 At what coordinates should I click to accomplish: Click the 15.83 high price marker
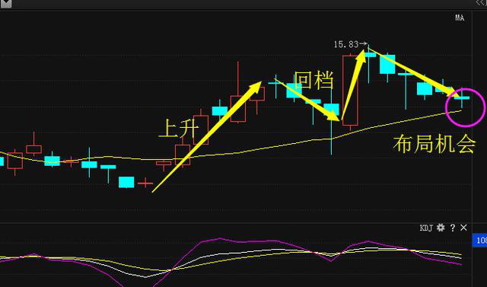click(x=346, y=44)
